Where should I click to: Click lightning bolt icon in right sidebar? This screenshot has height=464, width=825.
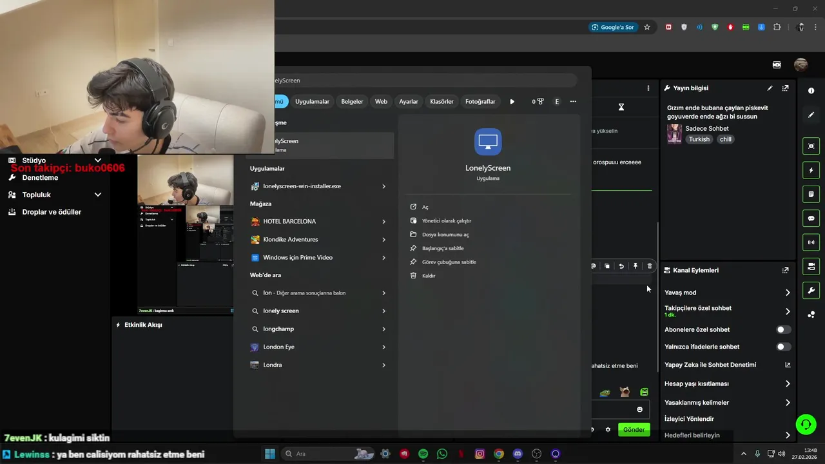(x=811, y=170)
